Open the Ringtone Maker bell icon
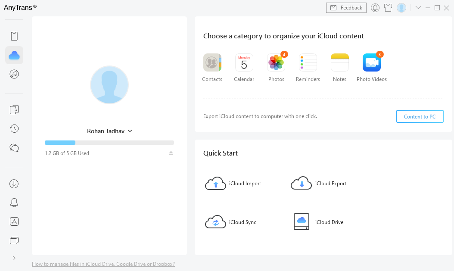This screenshot has height=271, width=454. pos(14,202)
